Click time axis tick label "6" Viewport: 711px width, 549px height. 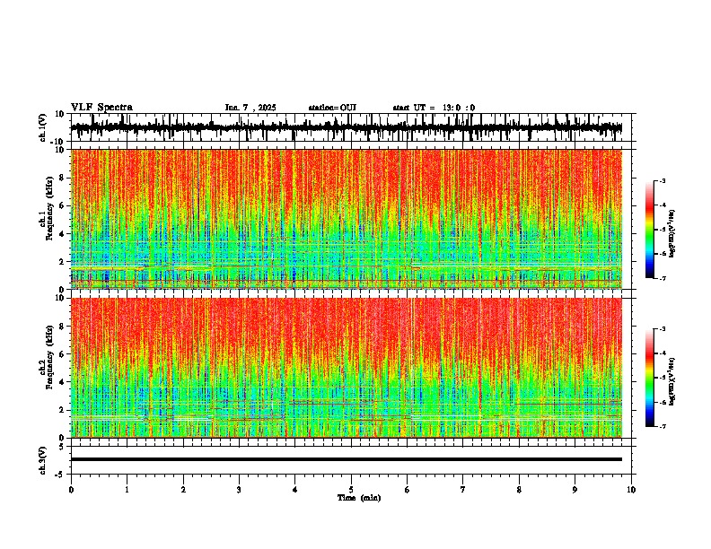[408, 490]
